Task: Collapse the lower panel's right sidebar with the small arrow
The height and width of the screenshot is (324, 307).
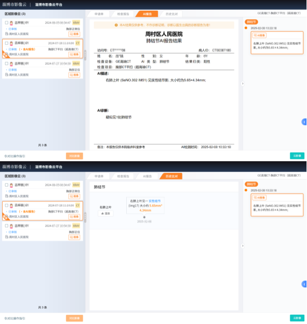Action: pos(243,245)
